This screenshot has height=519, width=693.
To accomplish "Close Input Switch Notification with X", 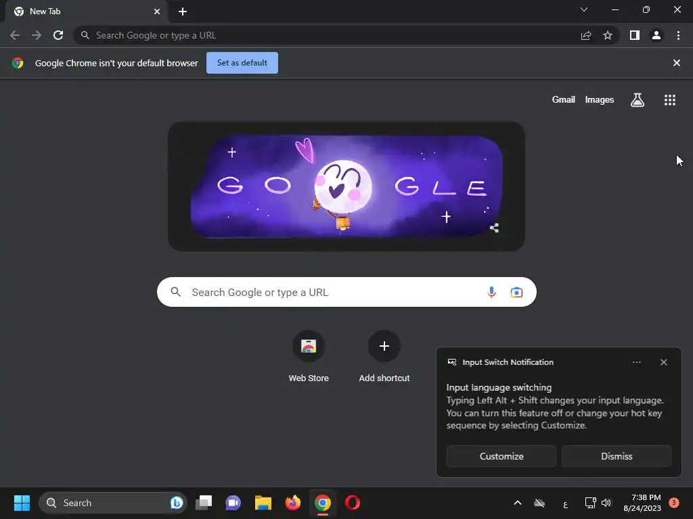I will pyautogui.click(x=664, y=362).
